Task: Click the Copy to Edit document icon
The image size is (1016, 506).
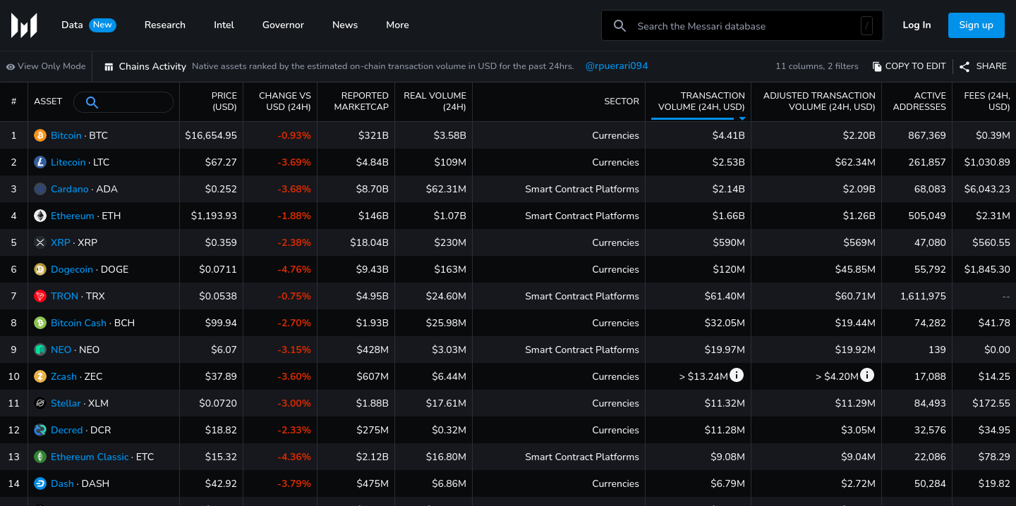Action: click(x=877, y=66)
